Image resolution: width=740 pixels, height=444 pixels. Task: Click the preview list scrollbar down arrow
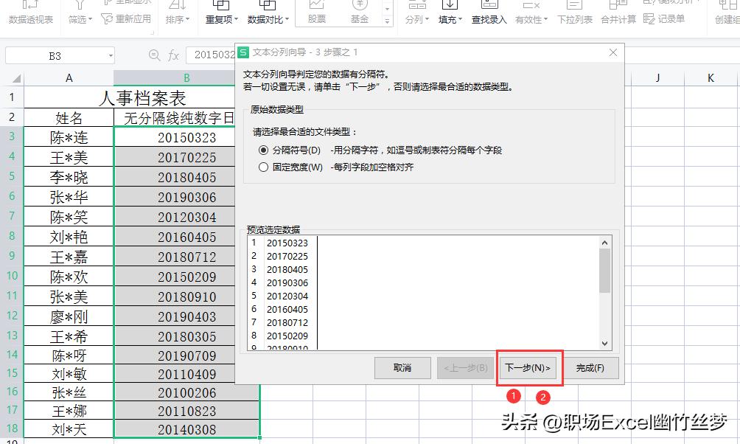(606, 343)
